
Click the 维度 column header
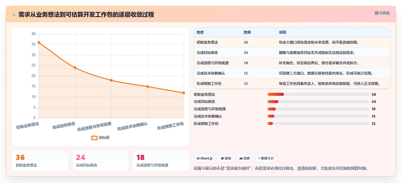pos(200,32)
